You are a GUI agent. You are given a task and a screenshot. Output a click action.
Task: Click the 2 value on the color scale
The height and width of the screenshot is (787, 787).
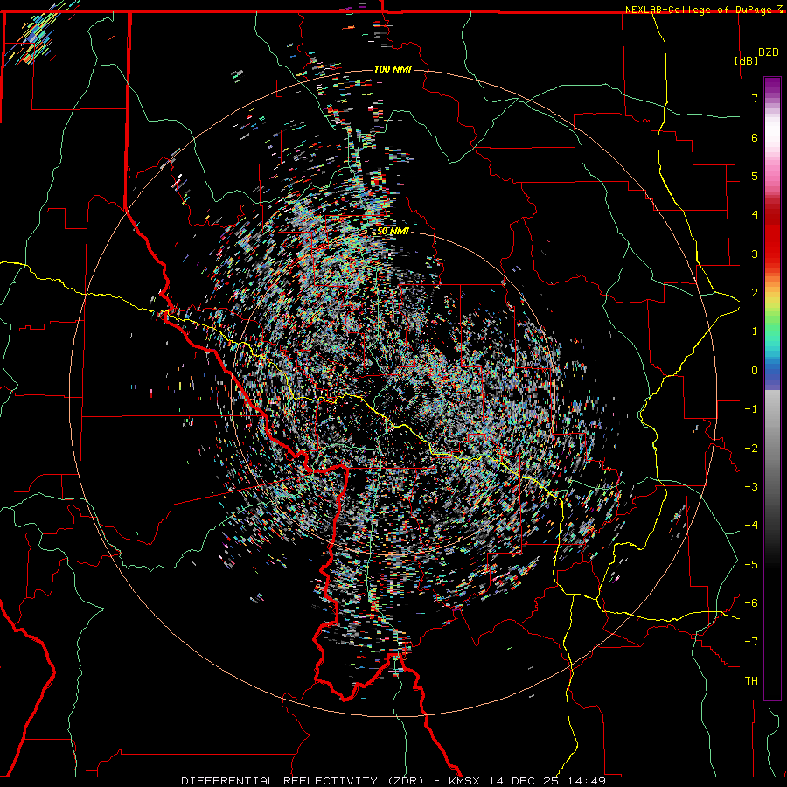755,293
